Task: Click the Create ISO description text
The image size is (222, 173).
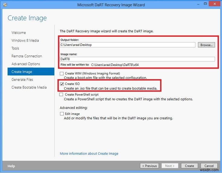Action: point(111,88)
